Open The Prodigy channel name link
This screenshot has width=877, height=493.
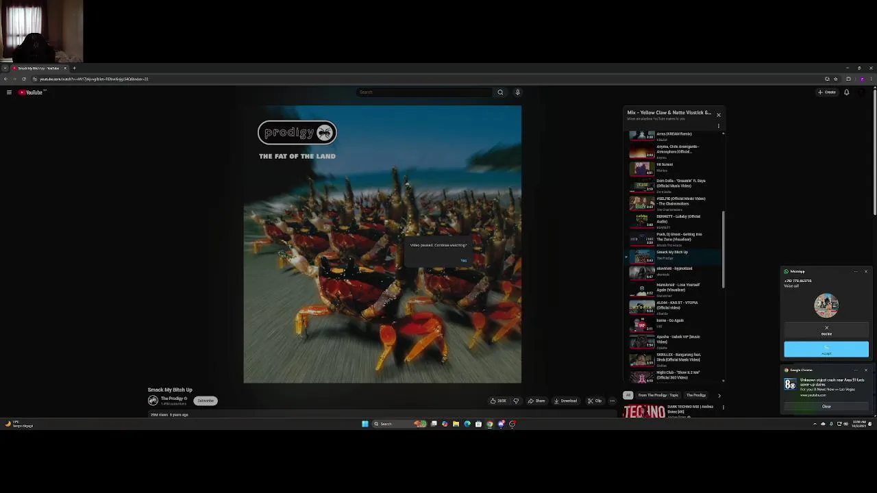coord(172,399)
